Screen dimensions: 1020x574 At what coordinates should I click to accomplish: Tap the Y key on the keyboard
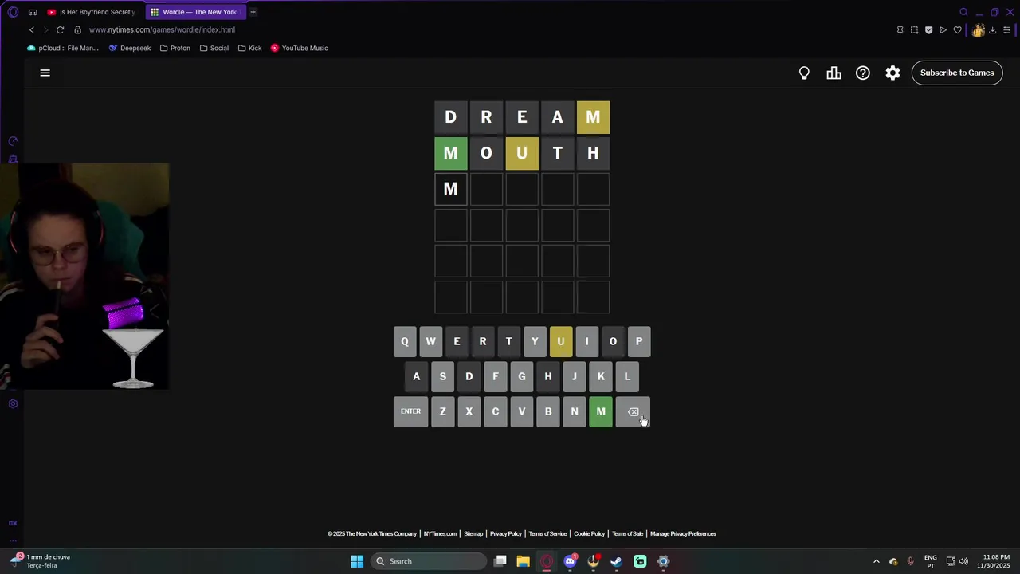(535, 342)
